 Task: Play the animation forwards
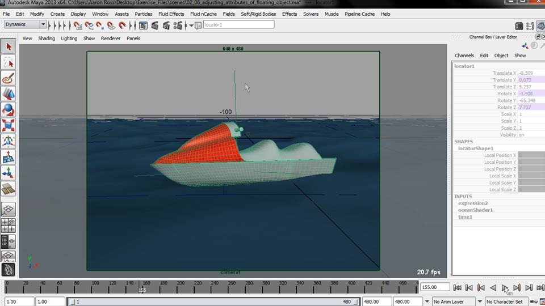505,288
